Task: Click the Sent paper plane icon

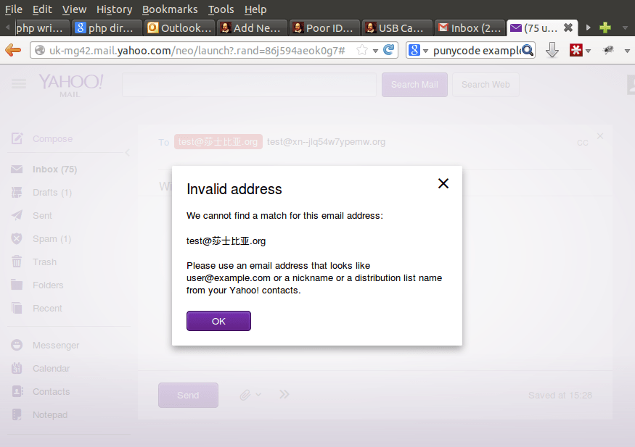Action: 17,215
